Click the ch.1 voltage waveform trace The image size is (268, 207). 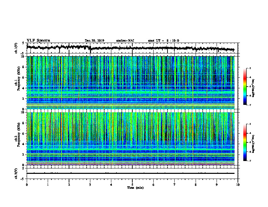[x=130, y=48]
